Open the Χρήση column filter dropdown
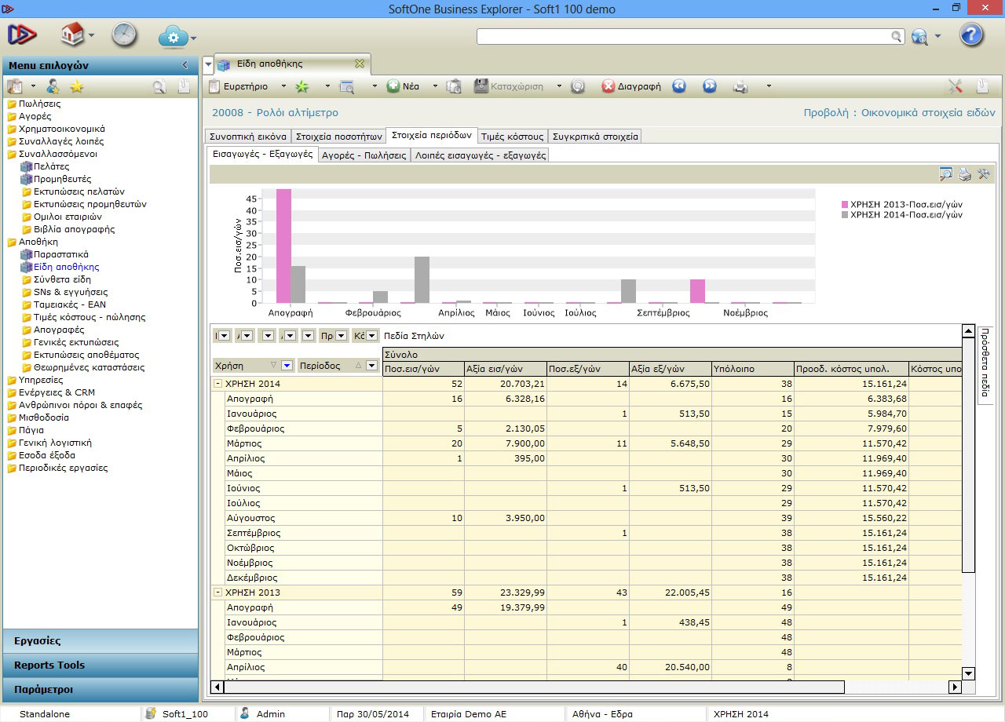This screenshot has width=1005, height=722. 287,366
